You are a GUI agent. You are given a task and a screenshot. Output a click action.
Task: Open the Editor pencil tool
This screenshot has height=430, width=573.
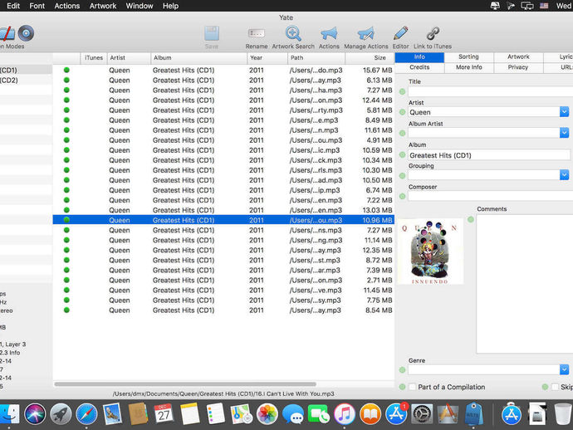pos(400,33)
